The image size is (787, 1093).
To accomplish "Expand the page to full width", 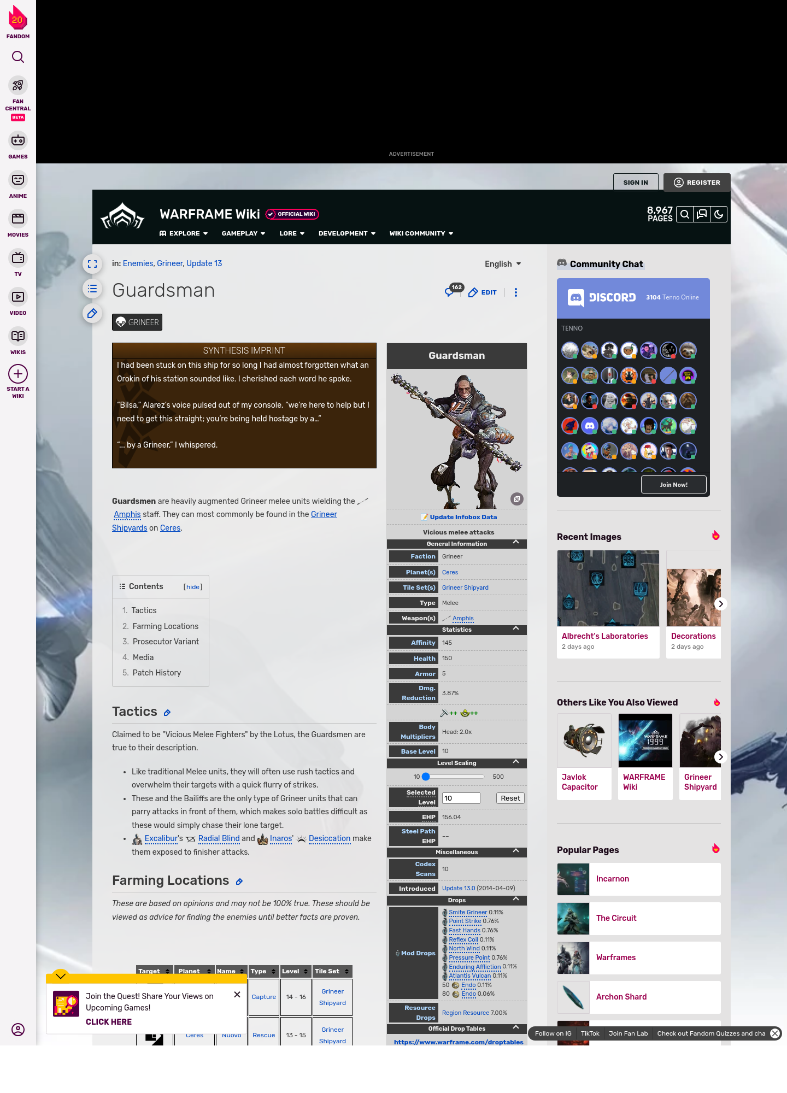I will [92, 264].
